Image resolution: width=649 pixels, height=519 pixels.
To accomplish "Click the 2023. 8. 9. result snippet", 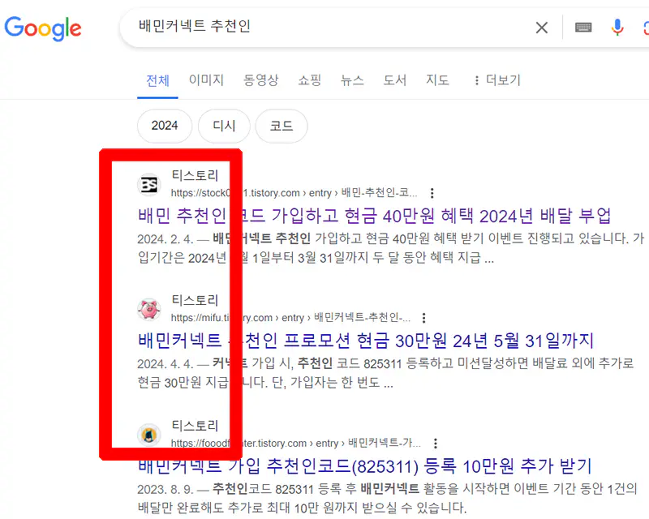I will point(387,498).
